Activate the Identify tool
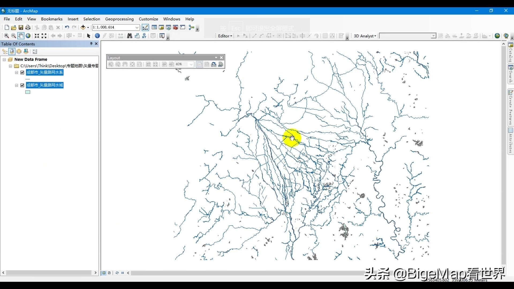The width and height of the screenshot is (514, 289). tap(97, 36)
